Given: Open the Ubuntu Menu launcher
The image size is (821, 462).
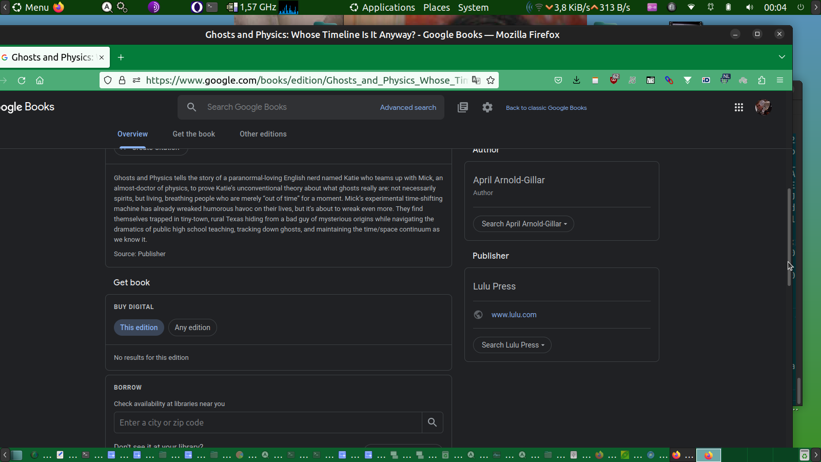Looking at the screenshot, I should pyautogui.click(x=31, y=7).
